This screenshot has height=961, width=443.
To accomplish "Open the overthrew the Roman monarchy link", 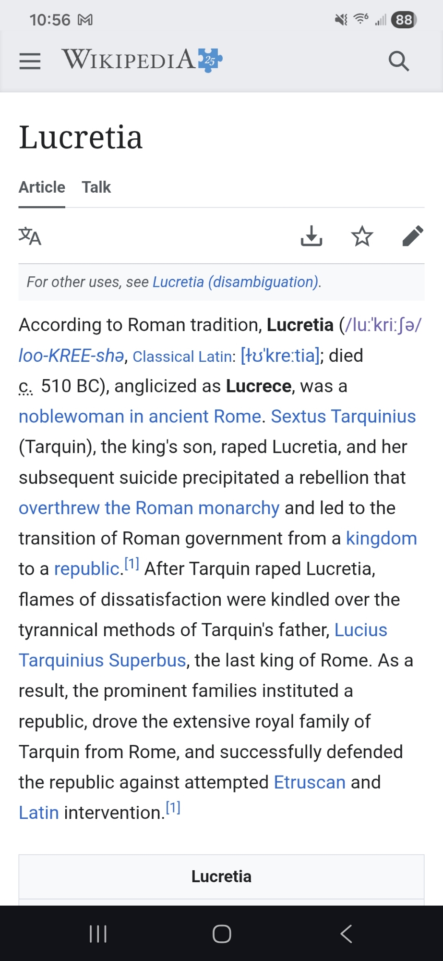I will point(149,508).
